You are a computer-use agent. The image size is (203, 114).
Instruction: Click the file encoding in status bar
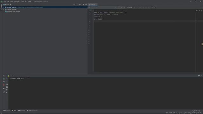(x=175, y=113)
